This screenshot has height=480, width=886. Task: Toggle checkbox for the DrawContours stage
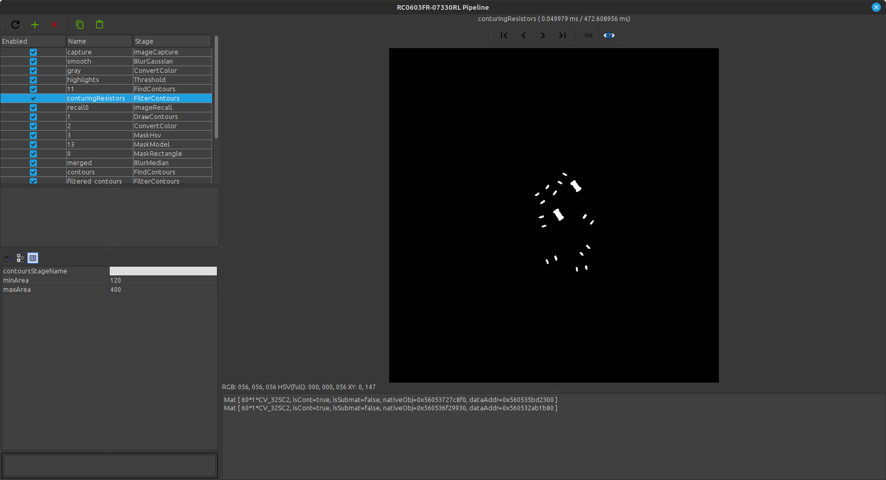(x=33, y=117)
